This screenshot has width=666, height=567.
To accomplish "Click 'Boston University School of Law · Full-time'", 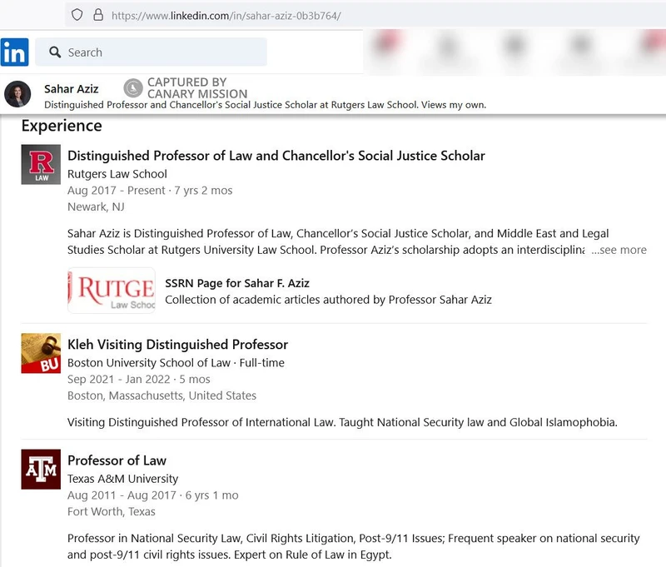I will coord(176,363).
